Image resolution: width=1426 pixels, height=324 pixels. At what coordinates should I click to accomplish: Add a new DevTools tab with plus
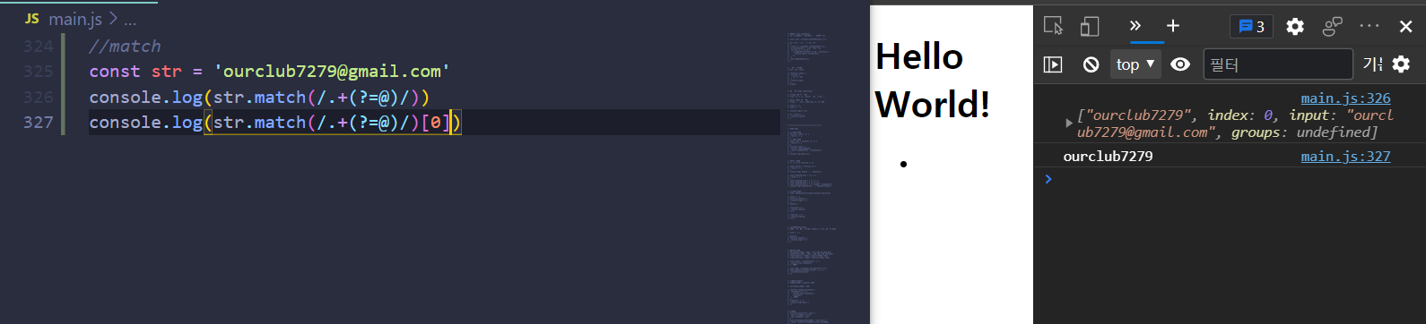click(x=1173, y=26)
